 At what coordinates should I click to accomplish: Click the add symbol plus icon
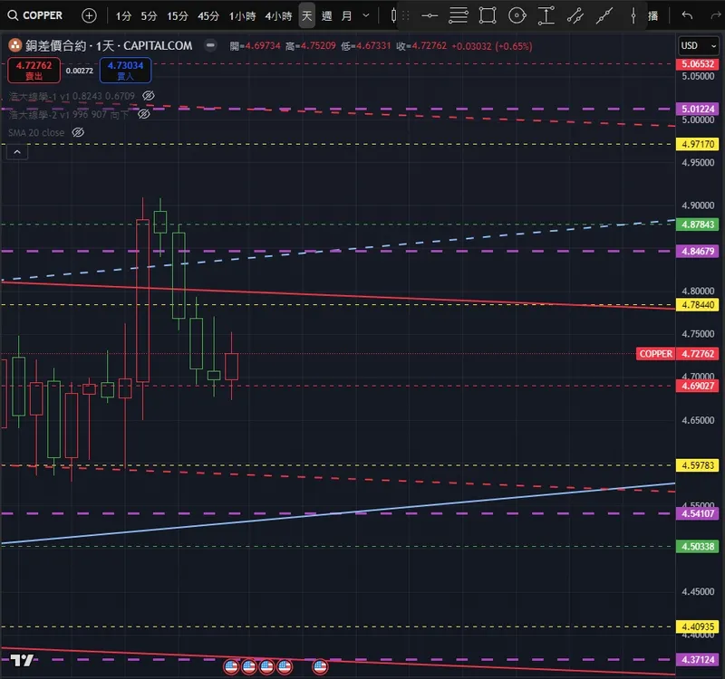89,15
